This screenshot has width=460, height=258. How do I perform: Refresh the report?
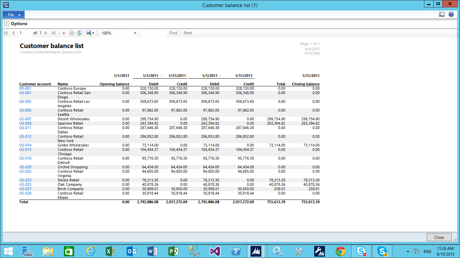79,33
